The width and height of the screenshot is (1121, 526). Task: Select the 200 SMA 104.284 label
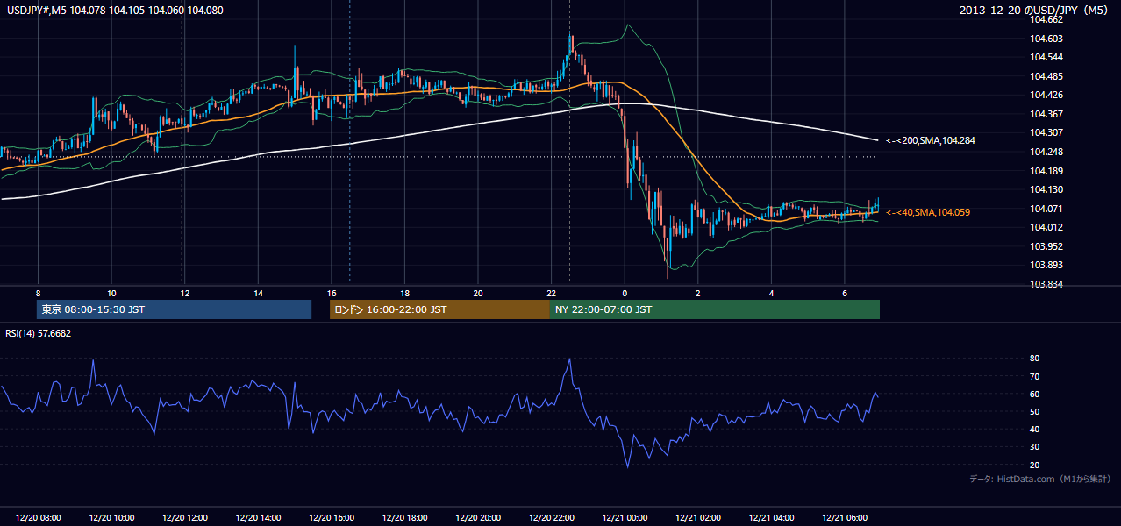(931, 140)
